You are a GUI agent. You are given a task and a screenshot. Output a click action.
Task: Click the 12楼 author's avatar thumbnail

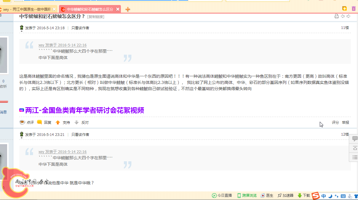[4, 161]
